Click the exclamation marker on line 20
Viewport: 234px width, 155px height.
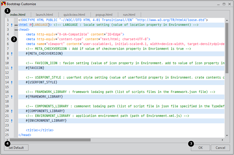[x=12, y=111]
